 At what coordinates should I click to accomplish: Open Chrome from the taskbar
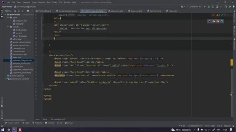tap(9, 129)
